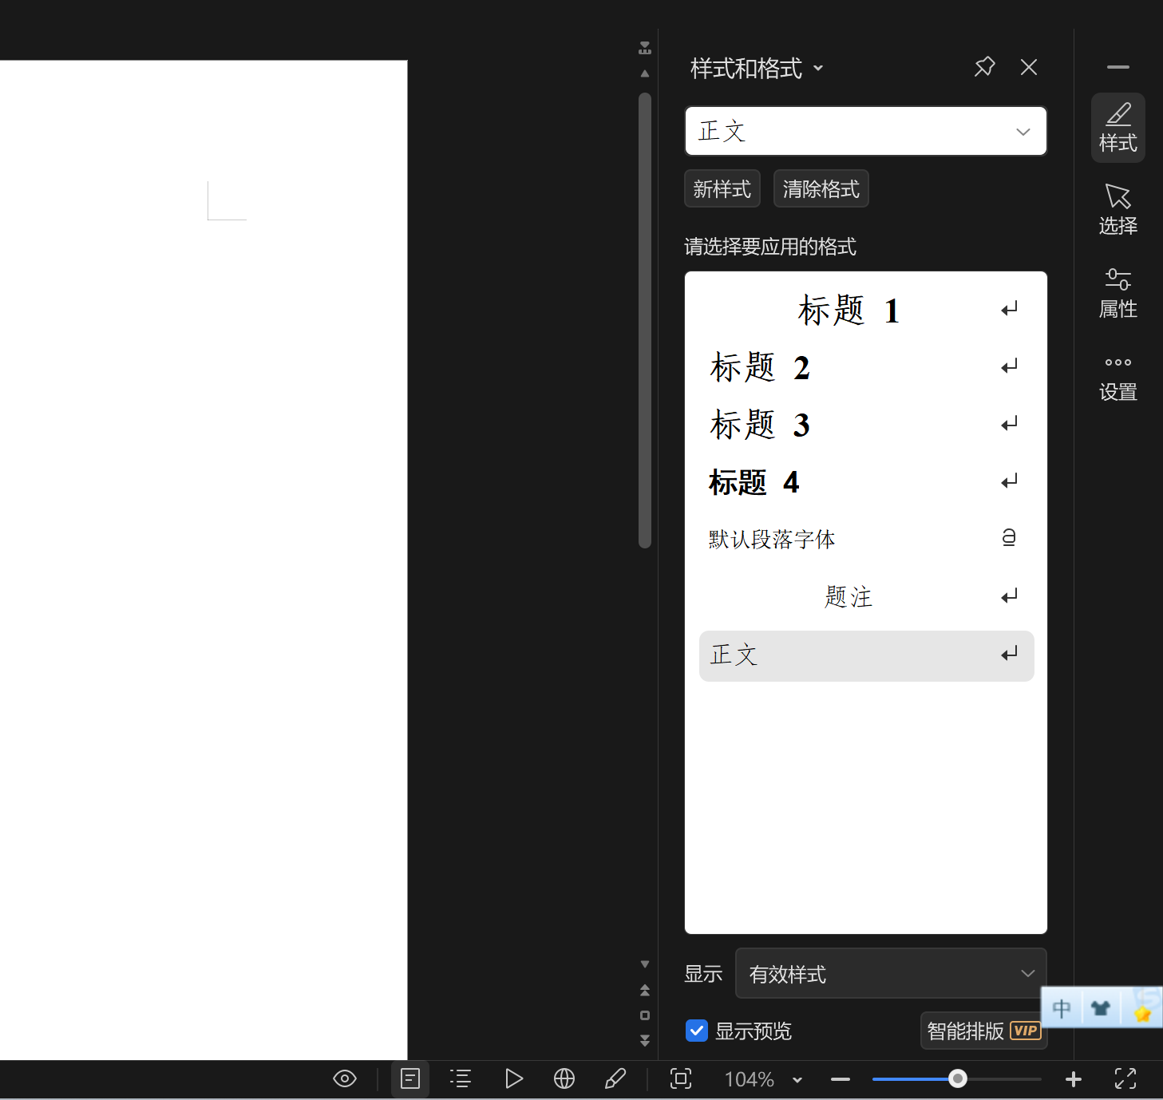1163x1100 pixels.
Task: Click the vertical scrollbar thumb
Action: (645, 321)
